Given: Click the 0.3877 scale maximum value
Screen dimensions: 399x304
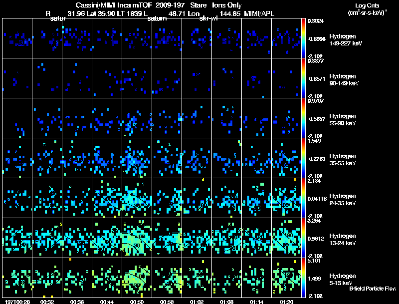Looking at the screenshot, I should tap(316, 61).
